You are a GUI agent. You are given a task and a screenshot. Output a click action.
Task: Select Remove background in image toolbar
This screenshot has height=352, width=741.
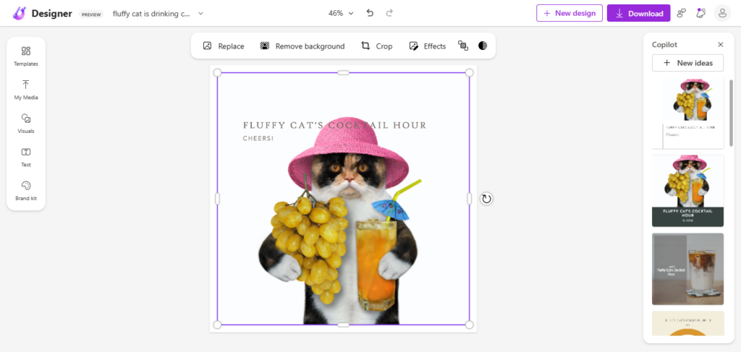302,46
